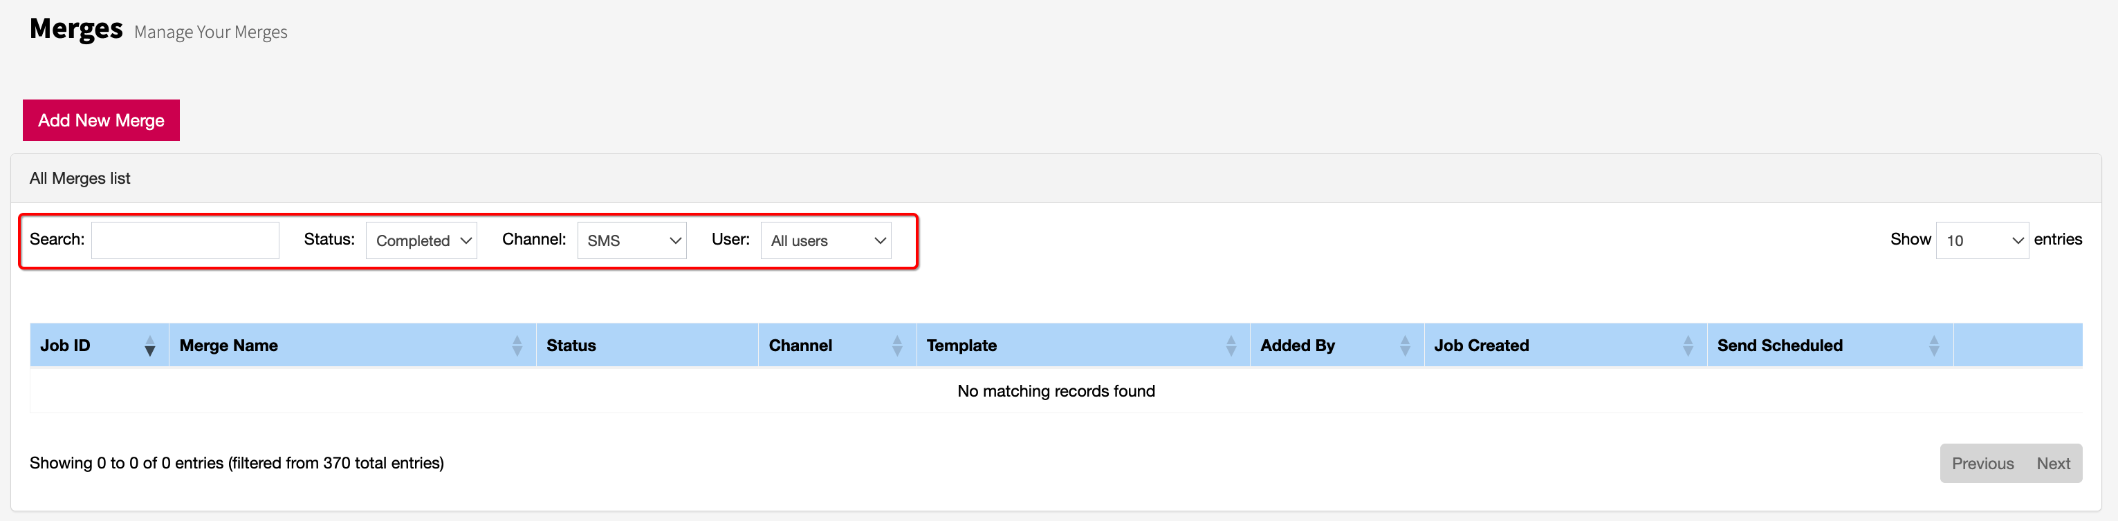Open the User dropdown showing All users
Viewport: 2118px width, 521px height.
point(825,240)
